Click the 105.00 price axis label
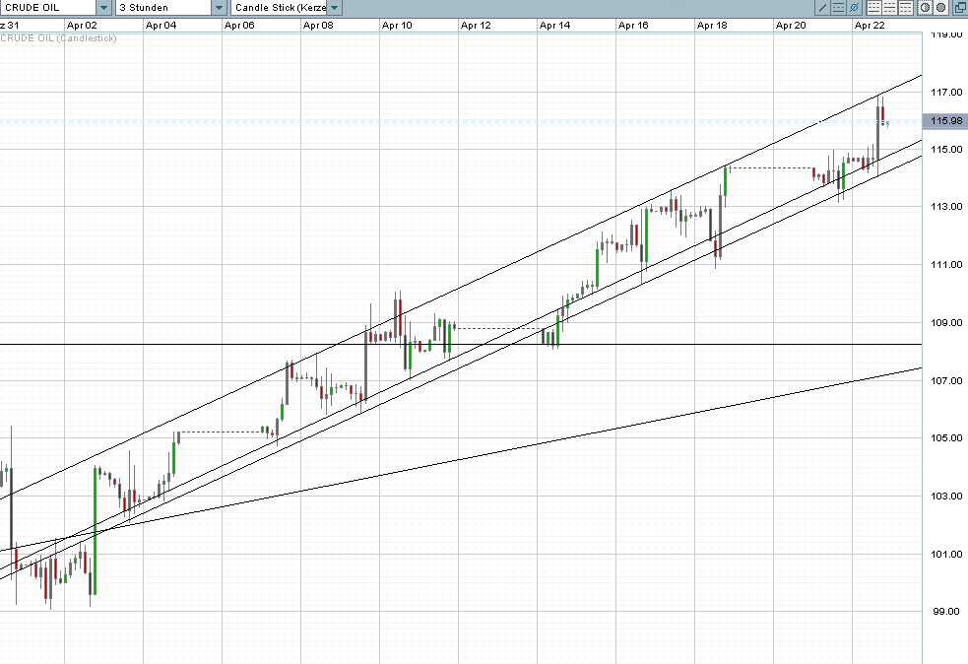968x664 pixels. 946,438
